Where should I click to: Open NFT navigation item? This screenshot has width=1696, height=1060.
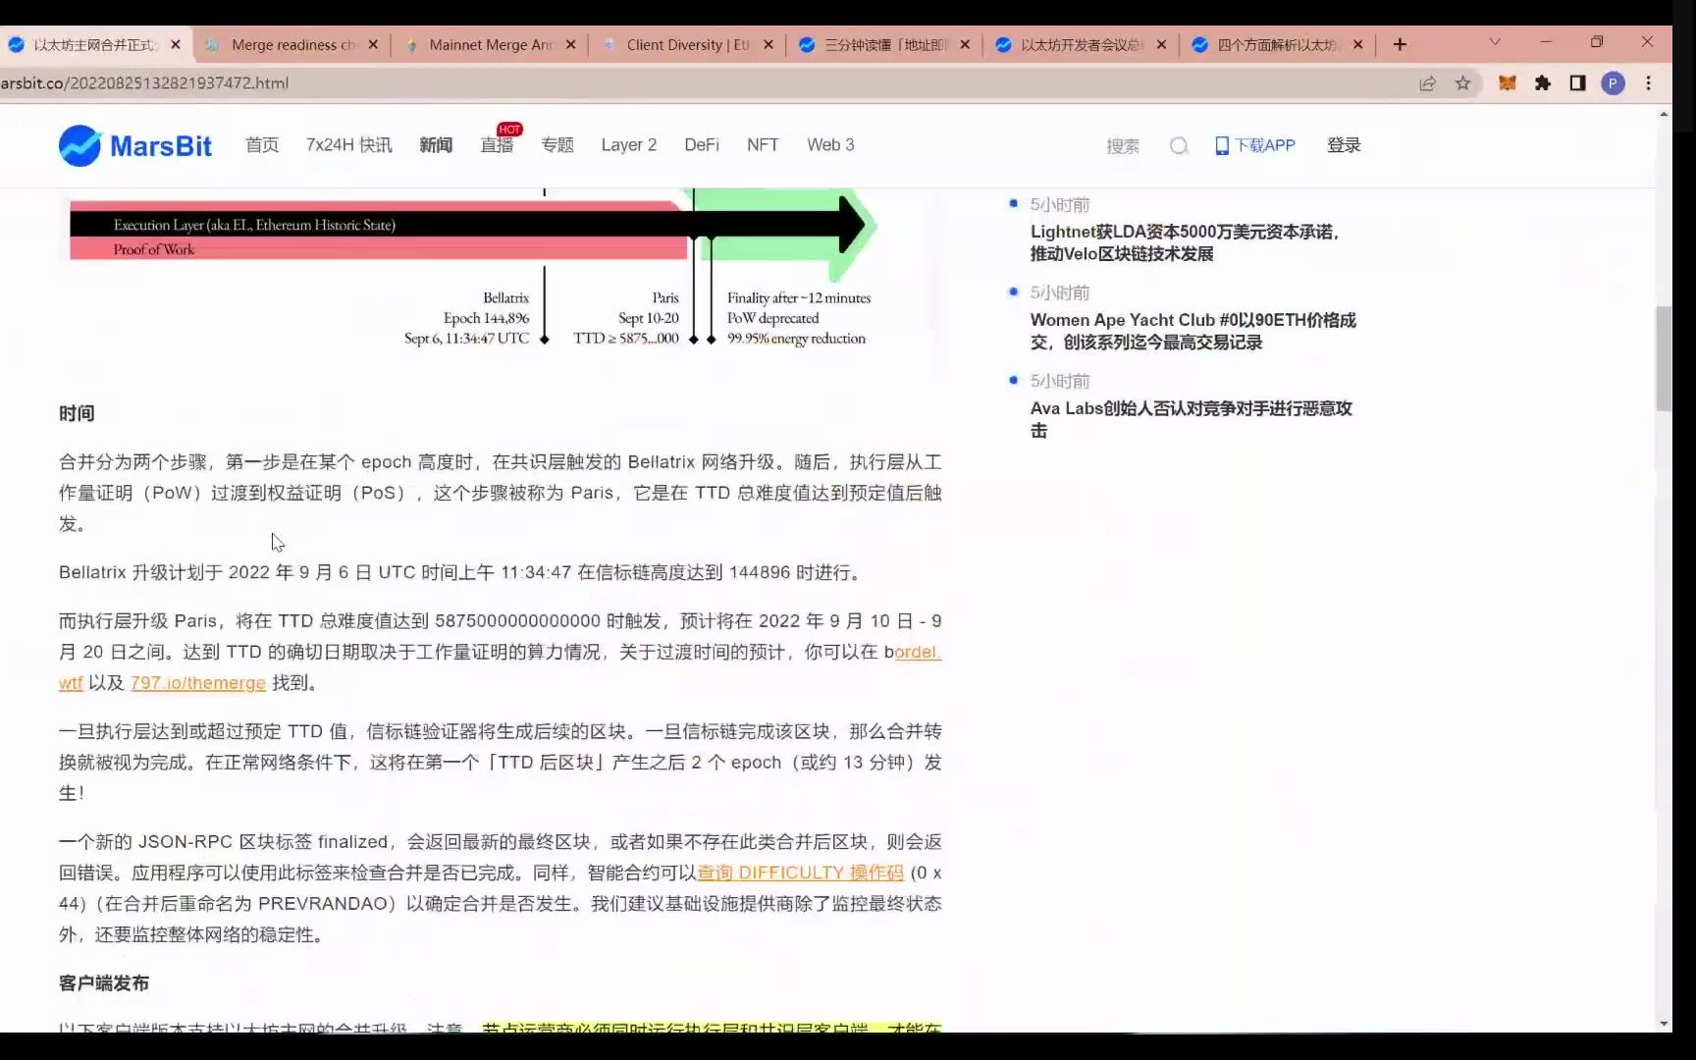point(763,145)
